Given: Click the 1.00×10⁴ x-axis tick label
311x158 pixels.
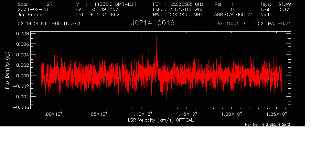Looking at the screenshot, I should (52, 114).
